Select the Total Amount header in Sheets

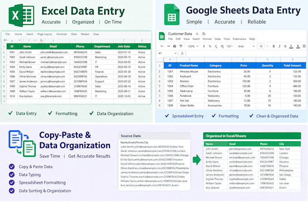coord(292,66)
